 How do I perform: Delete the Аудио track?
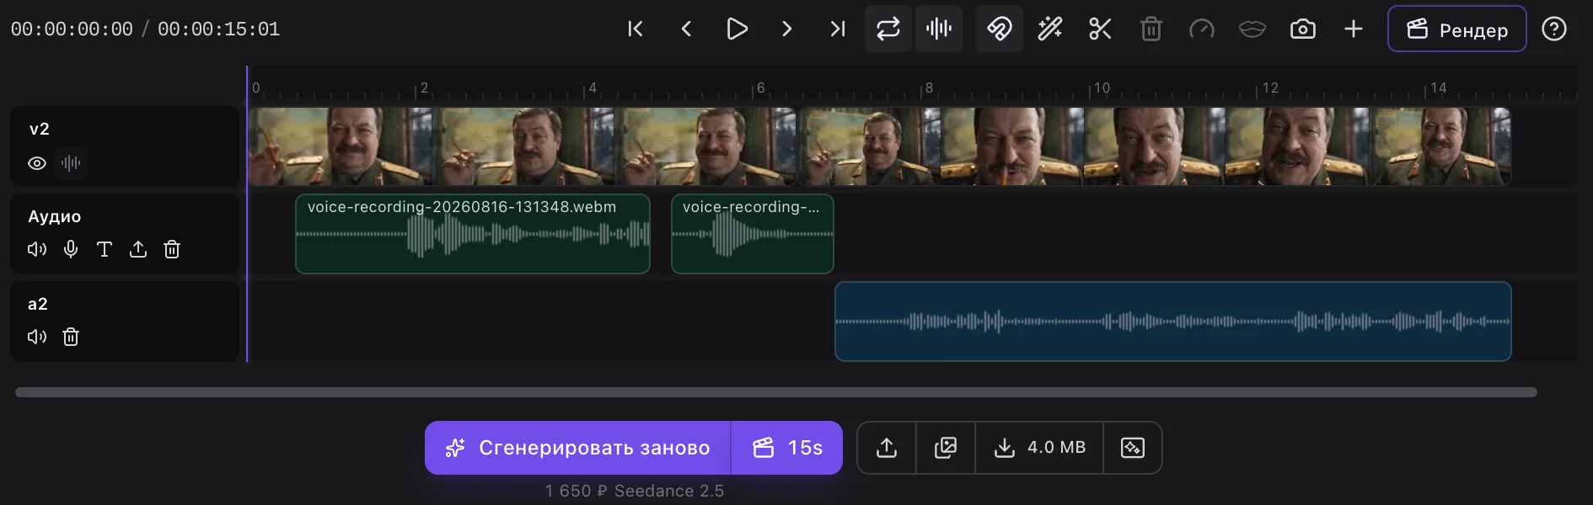[172, 249]
